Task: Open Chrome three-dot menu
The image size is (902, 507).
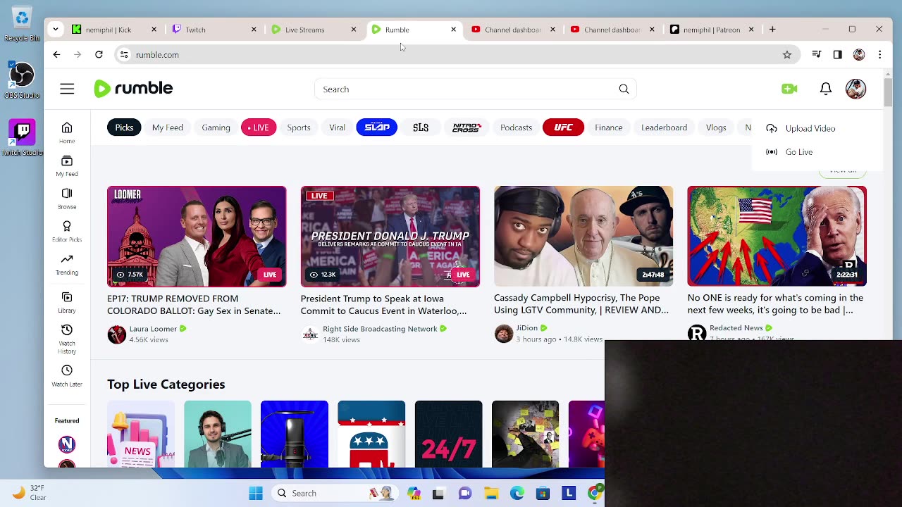Action: (879, 54)
